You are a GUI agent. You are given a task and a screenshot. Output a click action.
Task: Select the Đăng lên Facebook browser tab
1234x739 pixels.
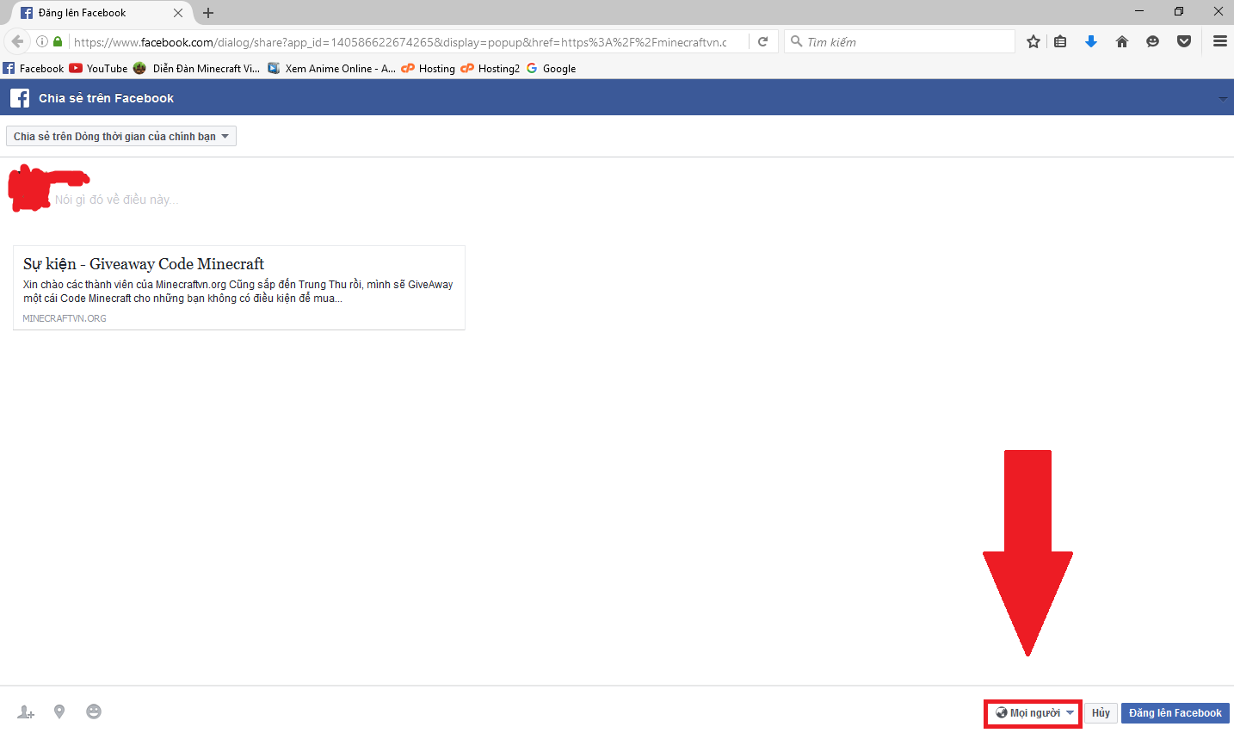click(102, 13)
